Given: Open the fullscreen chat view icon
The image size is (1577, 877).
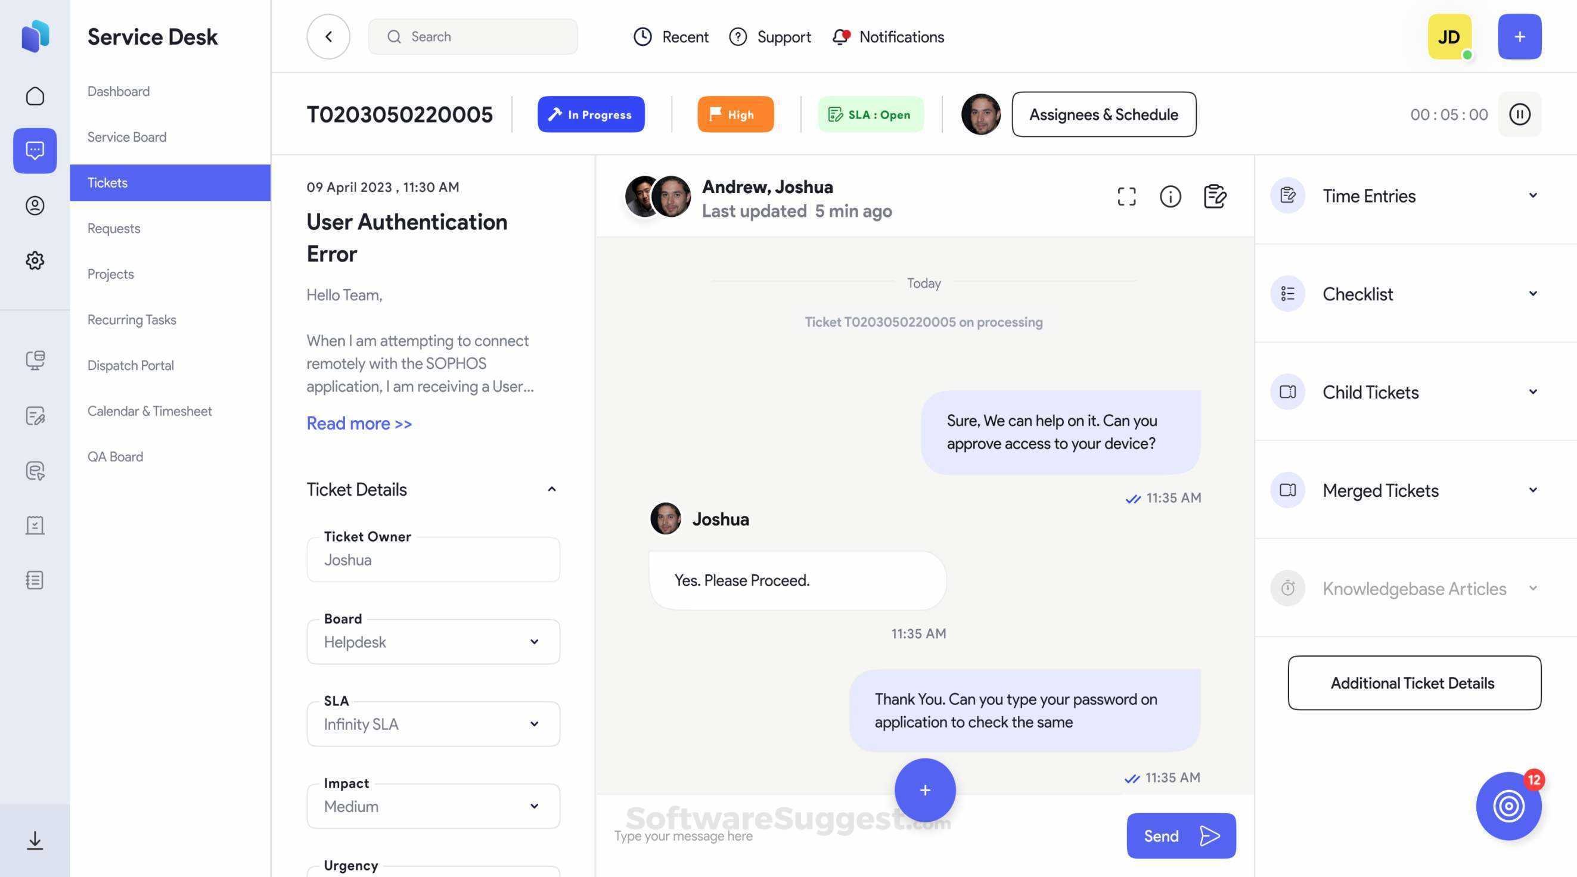Looking at the screenshot, I should tap(1126, 197).
